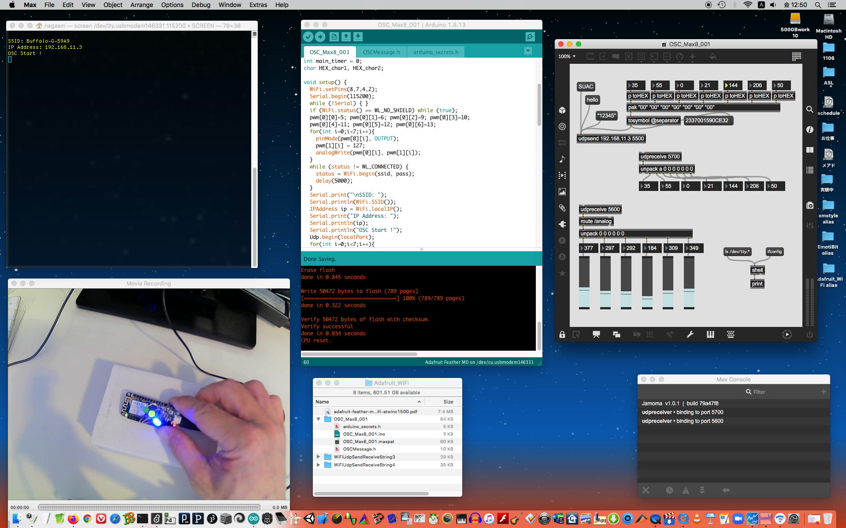Open the Max patcher inspector icon
The width and height of the screenshot is (846, 528).
[x=809, y=129]
